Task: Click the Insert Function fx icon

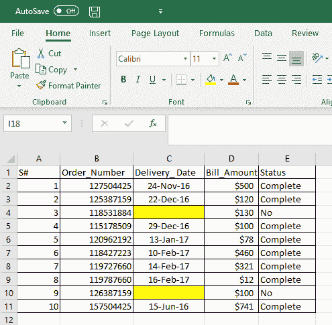Action: coord(153,123)
